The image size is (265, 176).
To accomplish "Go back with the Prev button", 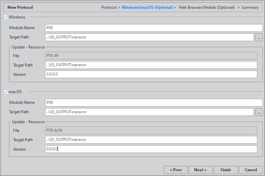I will coord(176,170).
